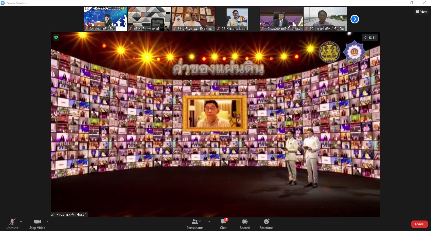The image size is (431, 231).
Task: Open the View layout menu
Action: click(x=421, y=12)
